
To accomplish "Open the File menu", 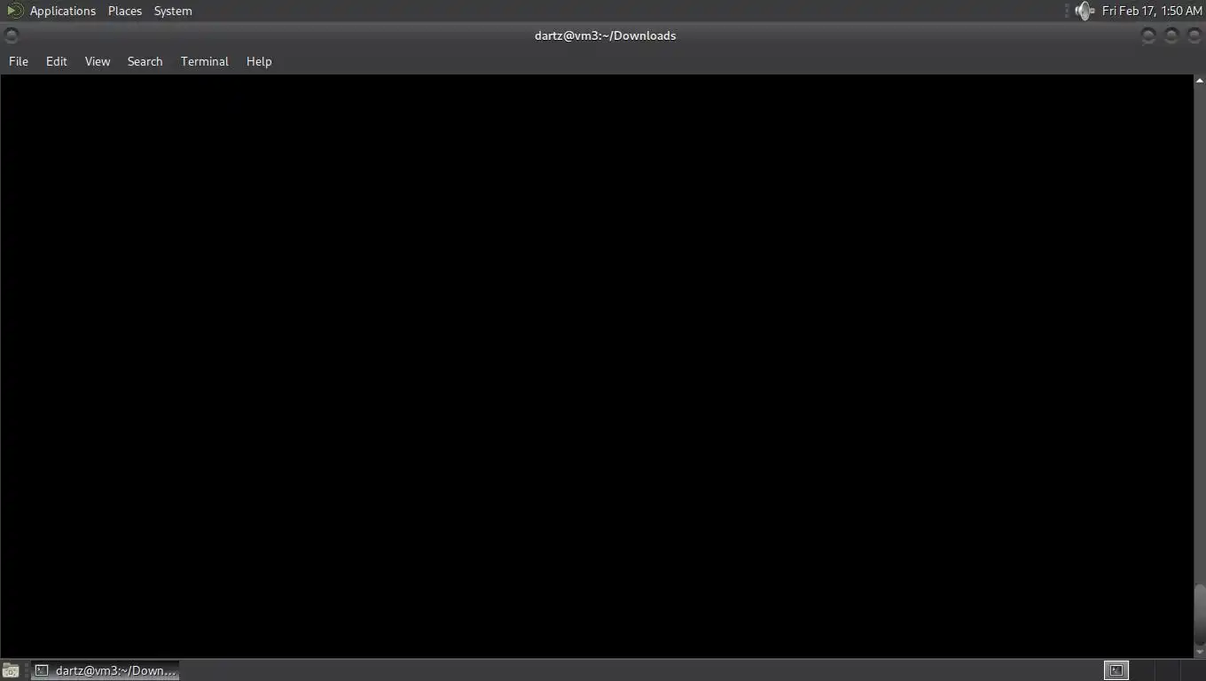I will pyautogui.click(x=19, y=61).
